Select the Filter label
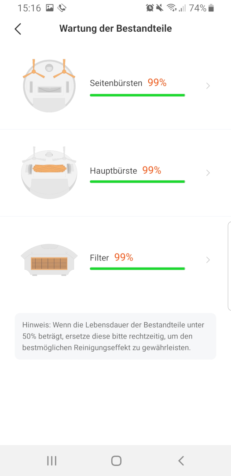The height and width of the screenshot is (476, 231). [x=99, y=258]
